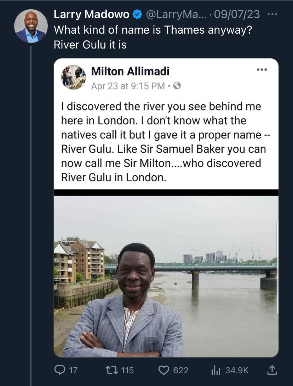The width and height of the screenshot is (293, 386).
Task: Click the share upload icon
Action: click(x=272, y=370)
